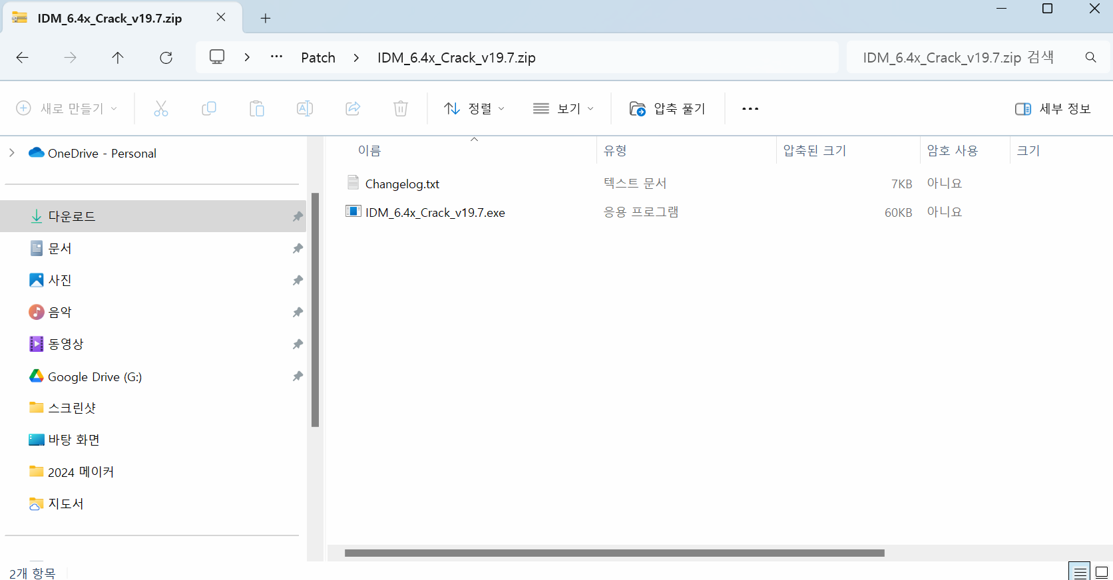Click the magnifier search icon
Image resolution: width=1113 pixels, height=580 pixels.
(x=1090, y=57)
